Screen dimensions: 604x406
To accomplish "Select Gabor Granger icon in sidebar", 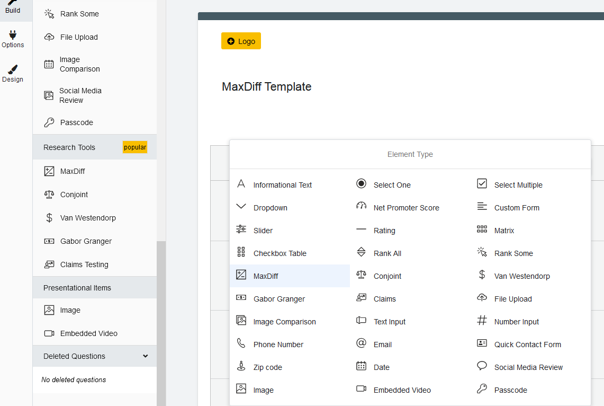I will click(x=49, y=241).
